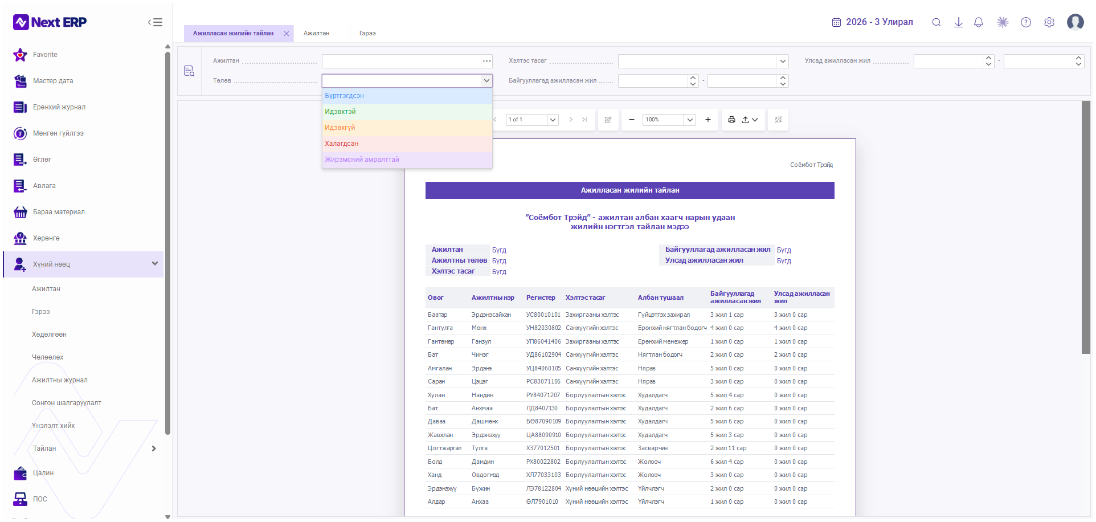Close the Ажилласан жилийн тайлан tab
This screenshot has width=1096, height=522.
(x=287, y=34)
